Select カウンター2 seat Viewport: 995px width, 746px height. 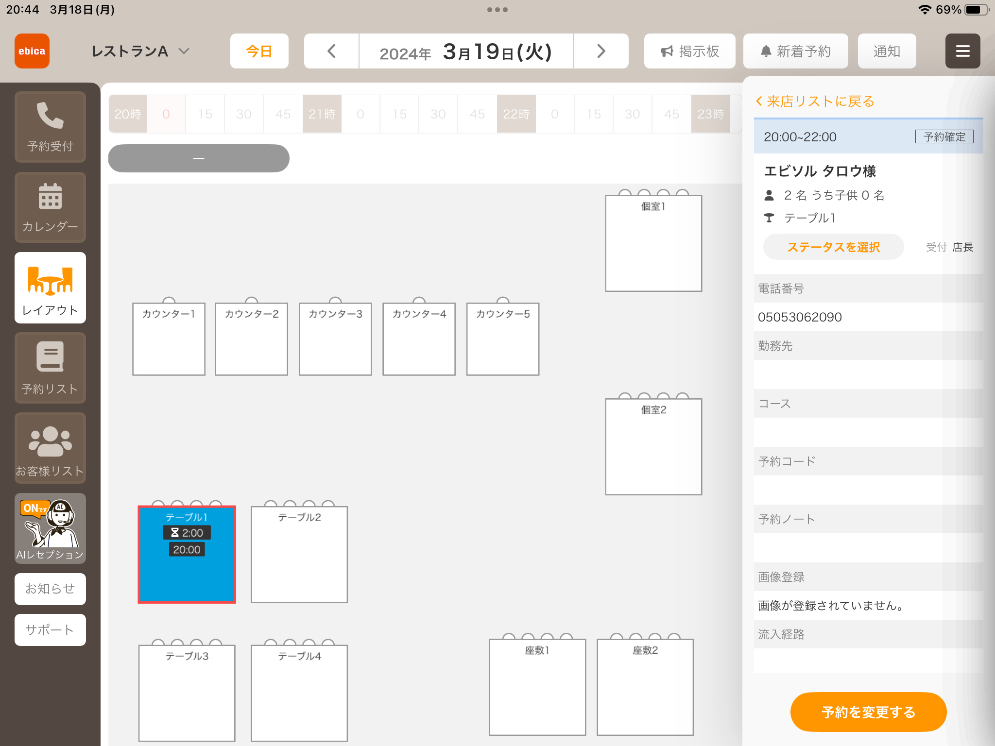[252, 339]
